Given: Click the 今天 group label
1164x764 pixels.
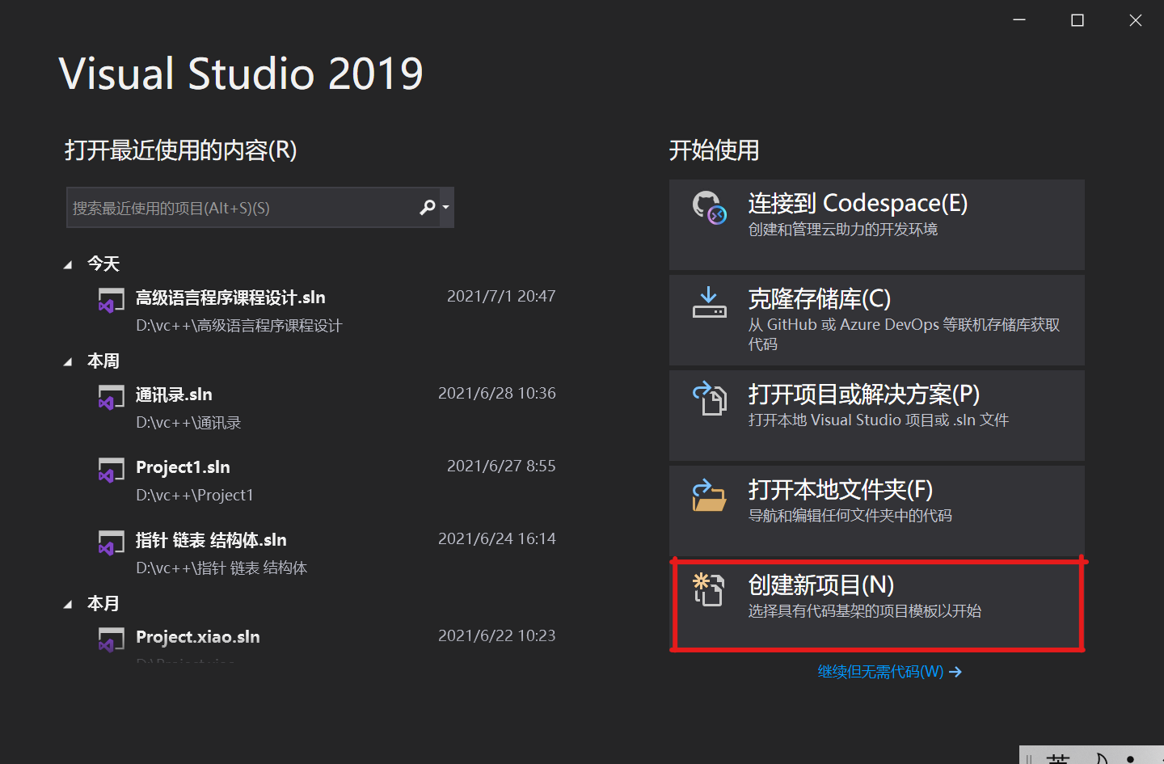Looking at the screenshot, I should pyautogui.click(x=103, y=264).
